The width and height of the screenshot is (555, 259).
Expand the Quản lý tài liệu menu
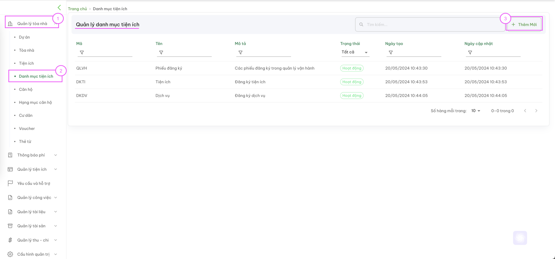[x=55, y=212]
